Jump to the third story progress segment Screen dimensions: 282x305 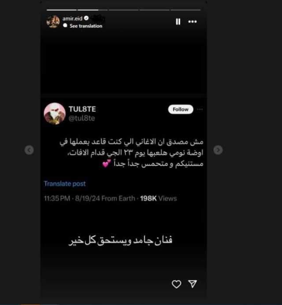pyautogui.click(x=123, y=10)
